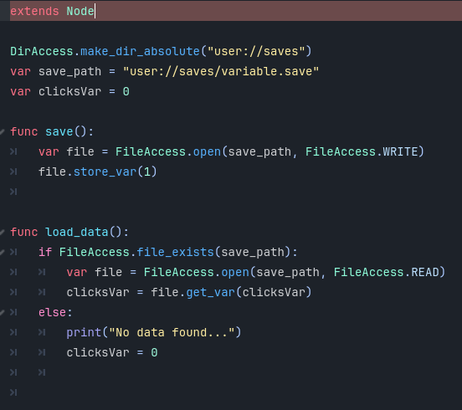Click the FileAccess.READ constant

387,272
